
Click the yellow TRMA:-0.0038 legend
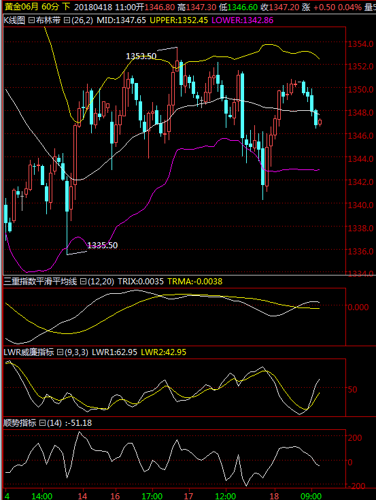[195, 282]
